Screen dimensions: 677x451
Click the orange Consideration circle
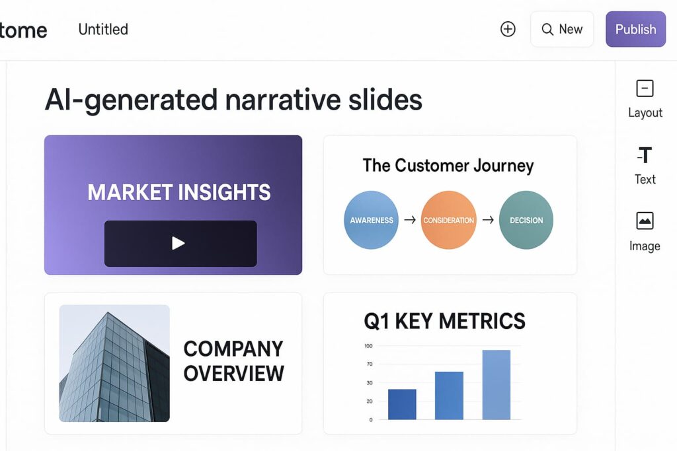449,220
